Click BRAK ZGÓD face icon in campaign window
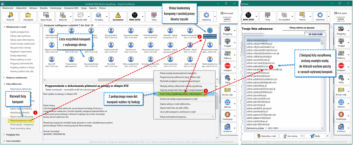 click(134, 15)
